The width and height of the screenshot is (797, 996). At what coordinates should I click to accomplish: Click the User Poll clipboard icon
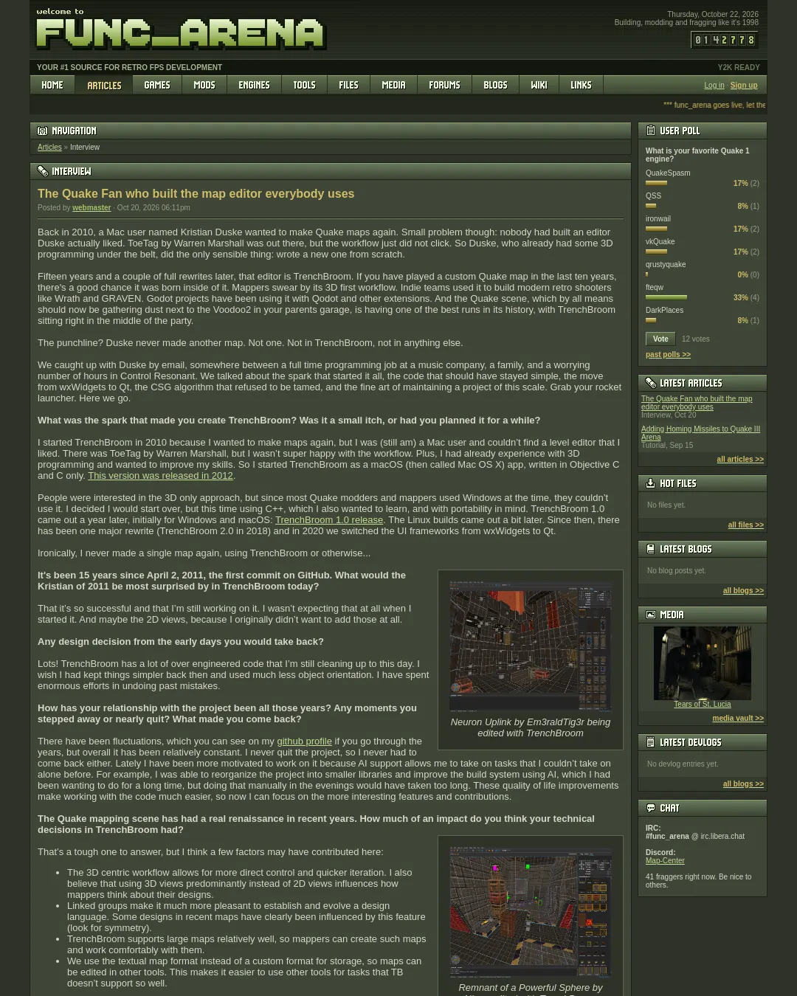tap(651, 131)
